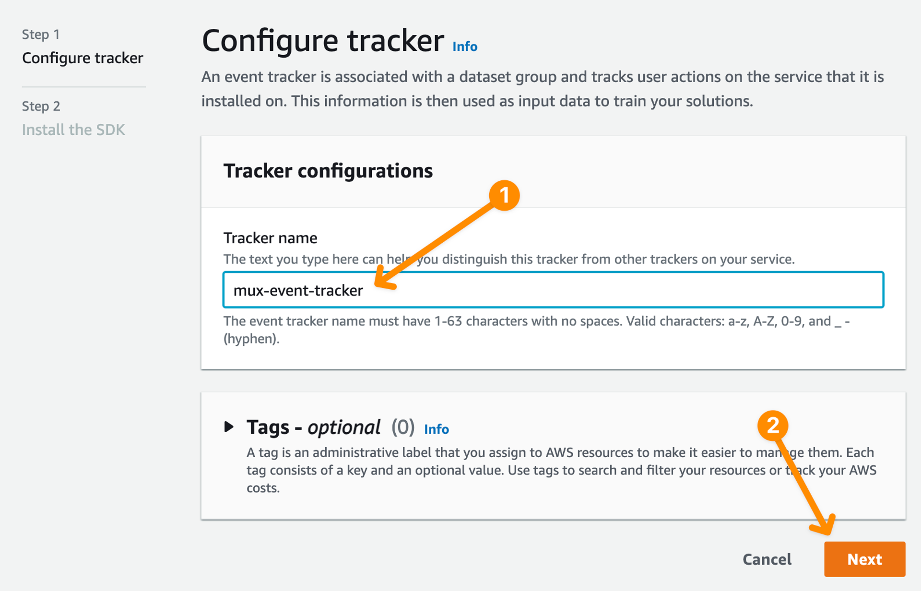Click the Cancel button
The image size is (921, 591).
[x=767, y=559]
